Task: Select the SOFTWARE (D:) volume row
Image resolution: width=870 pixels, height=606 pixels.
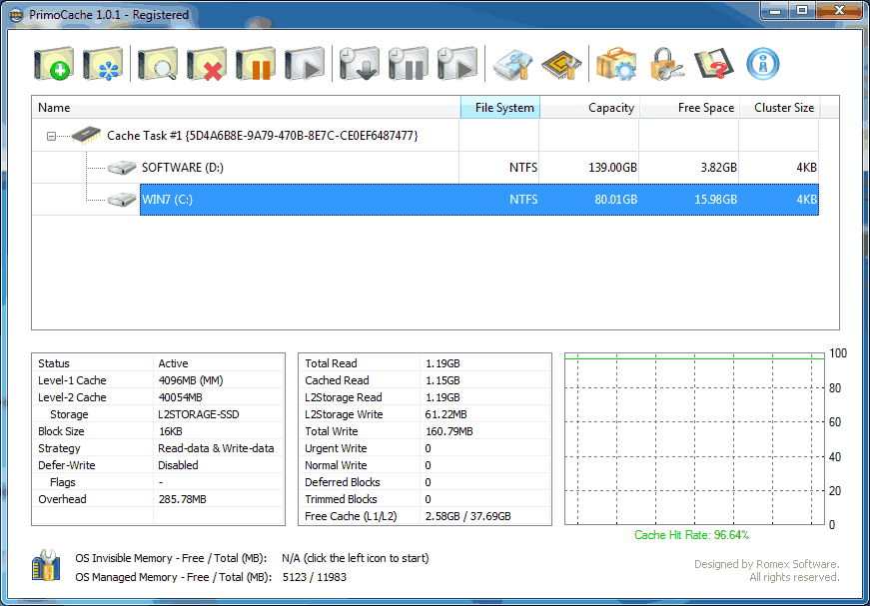Action: click(x=426, y=168)
